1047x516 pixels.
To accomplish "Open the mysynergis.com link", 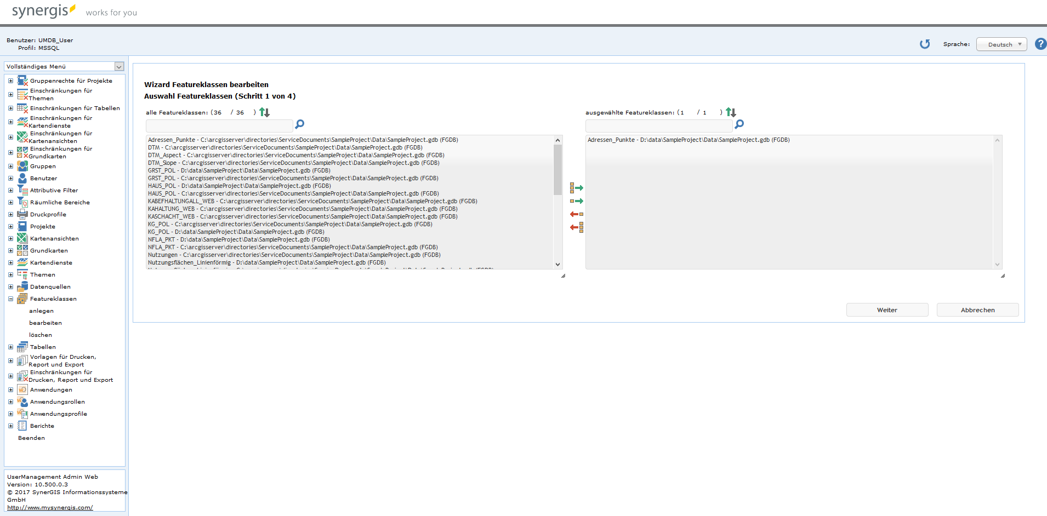I will (x=49, y=507).
